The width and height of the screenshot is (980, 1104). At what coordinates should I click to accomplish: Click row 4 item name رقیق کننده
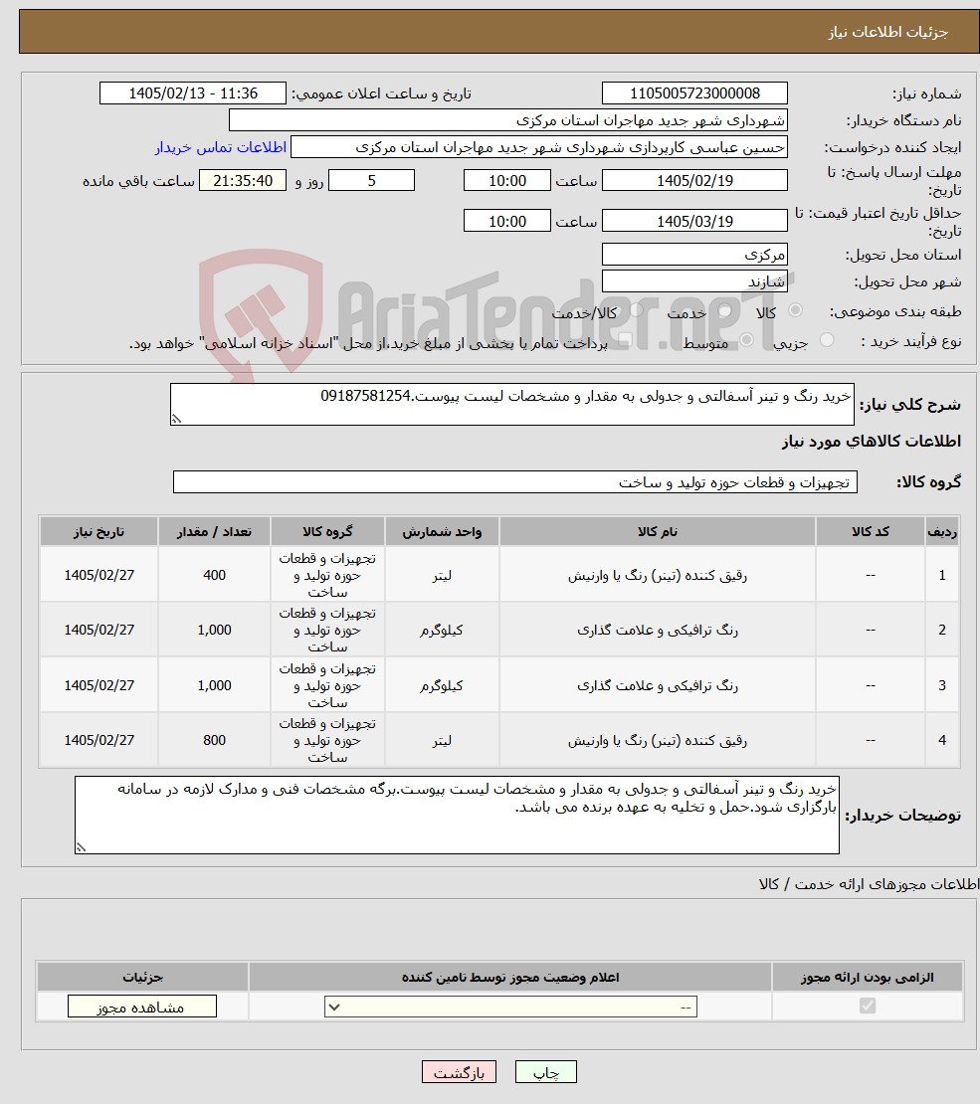tap(658, 741)
